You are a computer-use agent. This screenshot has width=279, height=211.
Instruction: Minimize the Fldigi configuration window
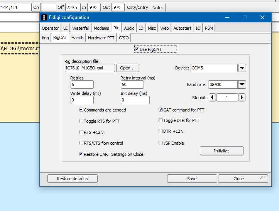tap(227, 17)
